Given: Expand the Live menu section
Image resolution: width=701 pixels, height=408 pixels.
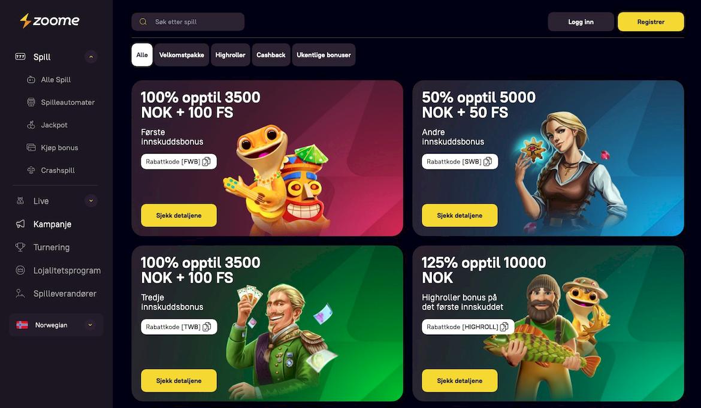Looking at the screenshot, I should (91, 201).
